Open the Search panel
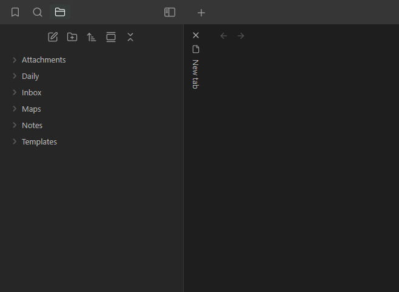The image size is (399, 292). click(x=38, y=12)
